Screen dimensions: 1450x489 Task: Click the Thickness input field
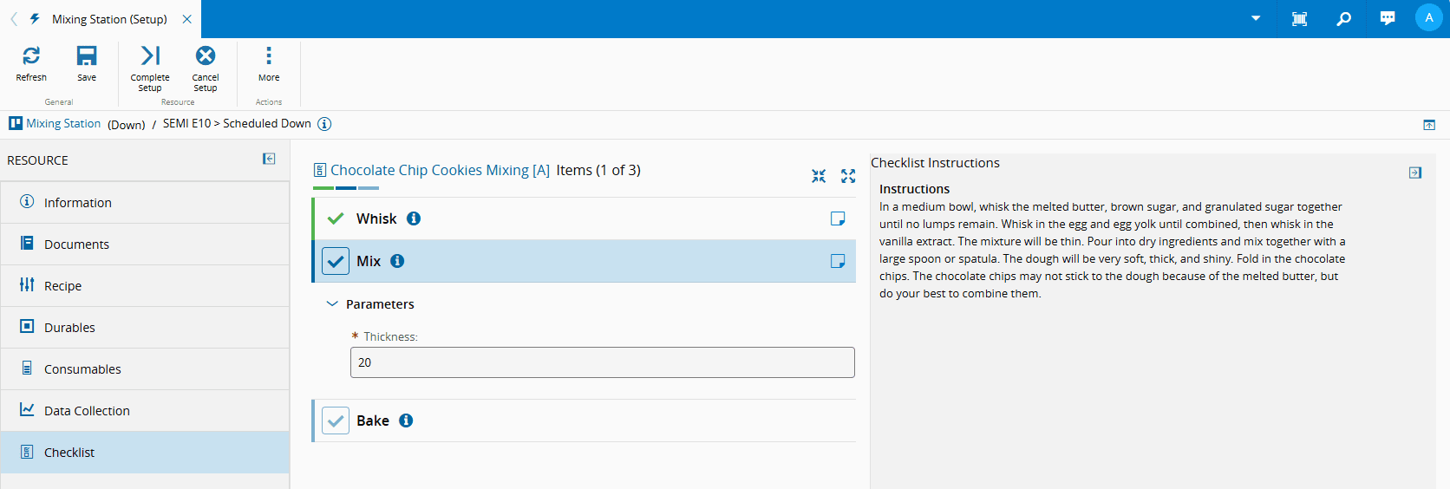tap(602, 362)
